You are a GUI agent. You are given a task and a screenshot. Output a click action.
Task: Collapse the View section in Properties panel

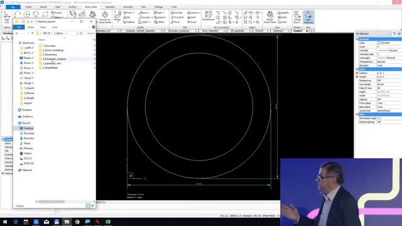[x=357, y=69]
